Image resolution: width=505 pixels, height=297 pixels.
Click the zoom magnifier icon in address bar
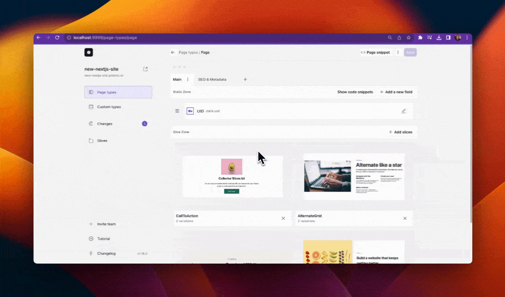point(390,38)
